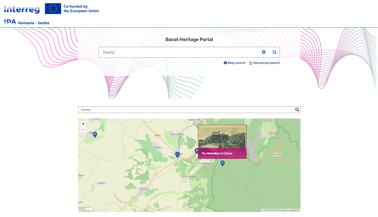Select the map pin over Oravița town
The width and height of the screenshot is (378, 217).
pyautogui.click(x=177, y=155)
